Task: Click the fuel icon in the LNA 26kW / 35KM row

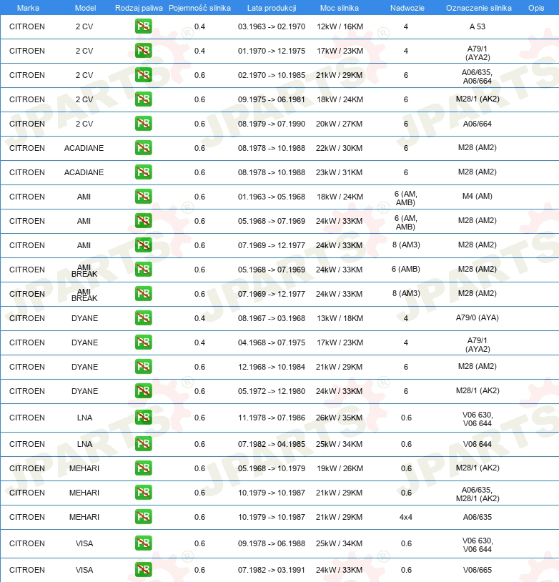Action: click(143, 418)
